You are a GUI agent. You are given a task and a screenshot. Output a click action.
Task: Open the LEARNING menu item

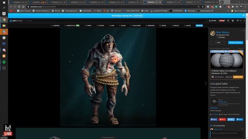tap(55, 25)
